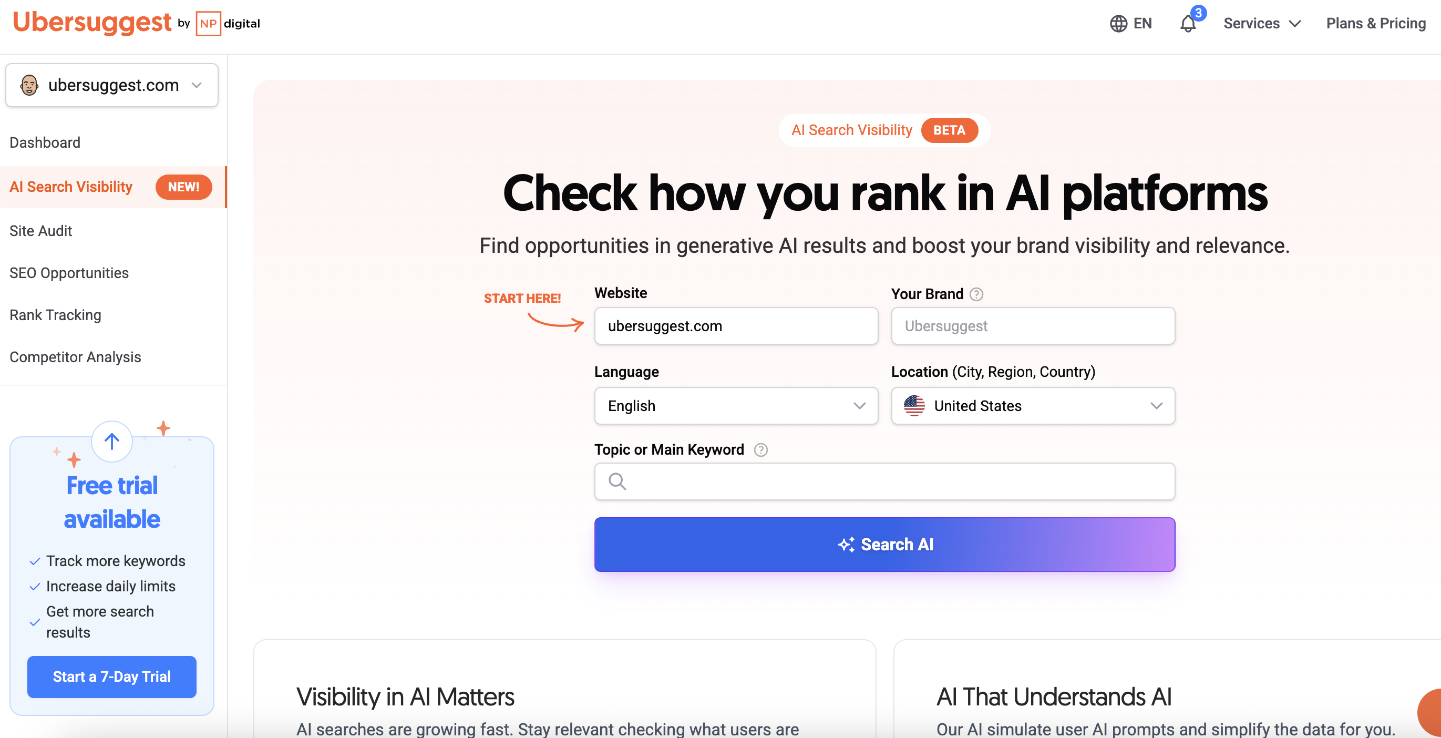
Task: Click the Topic or Main Keyword help icon
Action: click(x=761, y=450)
